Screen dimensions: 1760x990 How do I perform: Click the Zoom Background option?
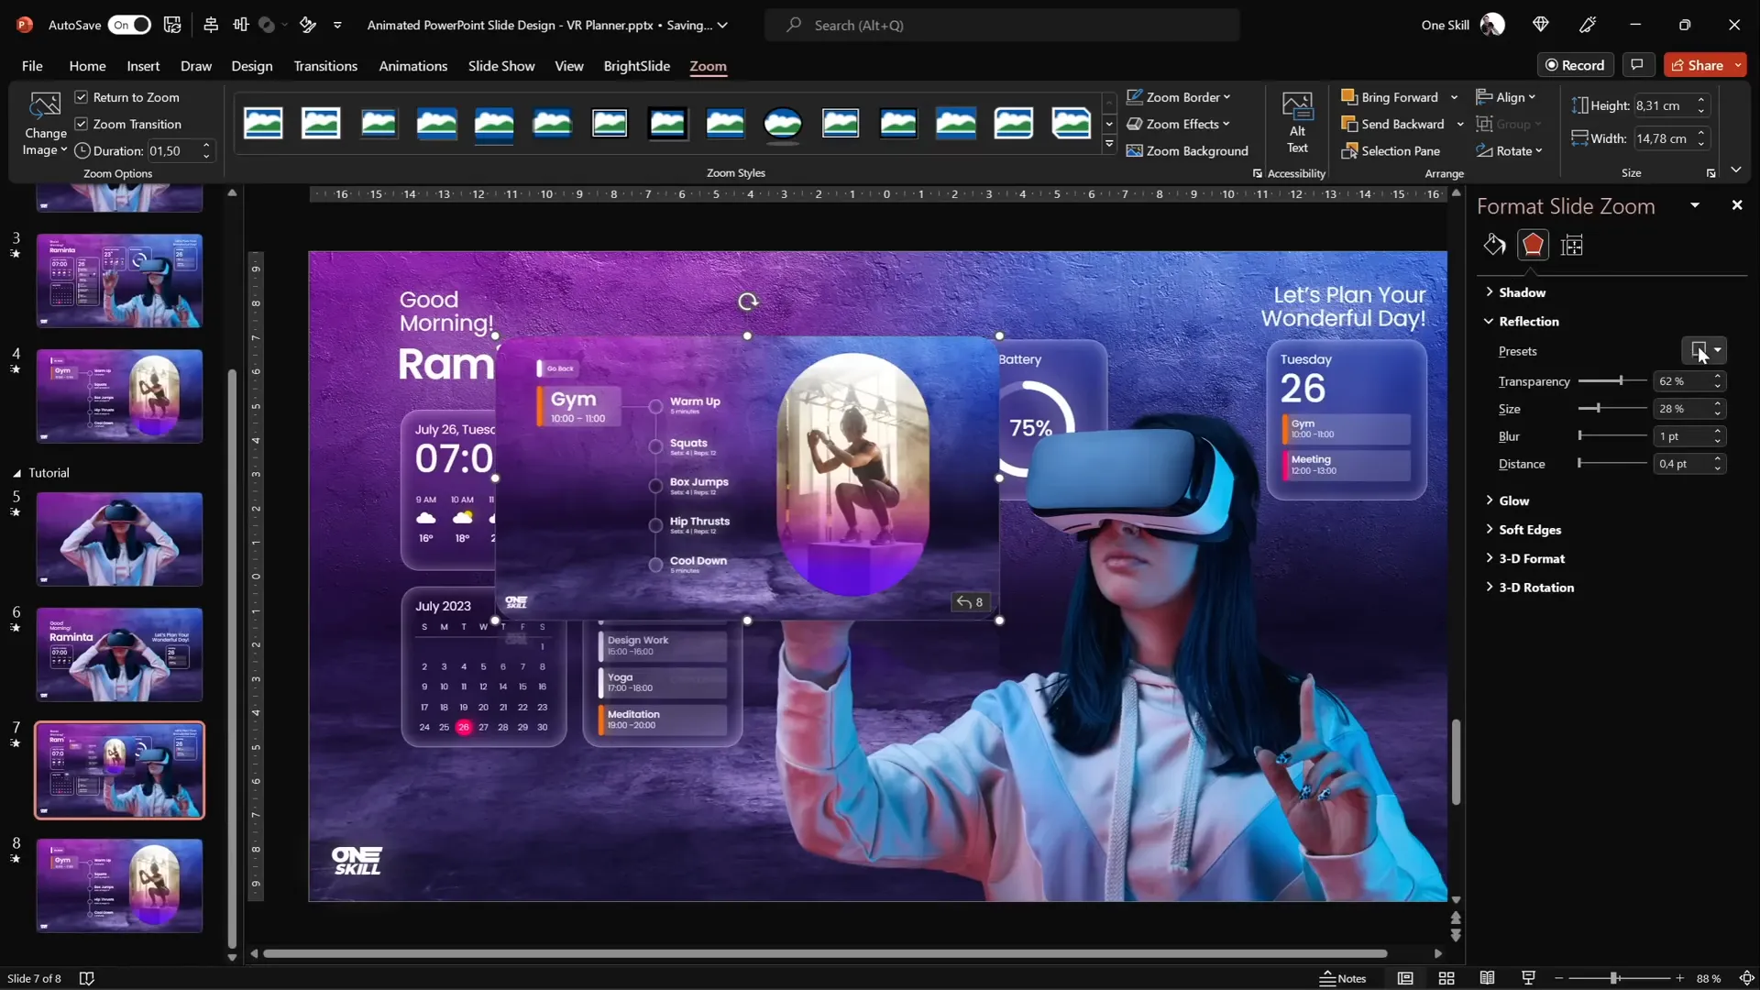(x=1187, y=150)
